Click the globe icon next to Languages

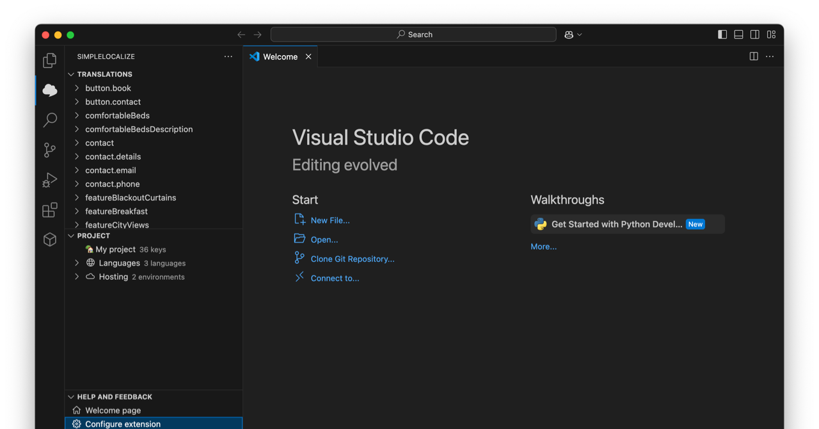click(90, 263)
